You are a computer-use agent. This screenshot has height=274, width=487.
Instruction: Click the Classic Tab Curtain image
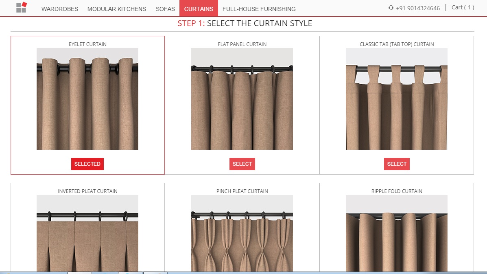pyautogui.click(x=397, y=99)
